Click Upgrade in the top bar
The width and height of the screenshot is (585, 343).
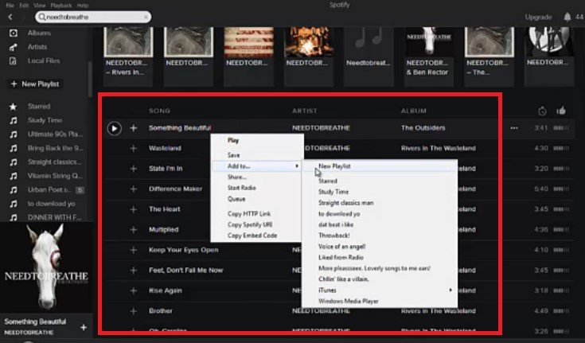point(538,18)
